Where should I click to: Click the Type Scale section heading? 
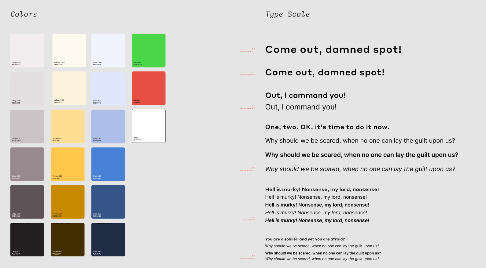pos(288,14)
